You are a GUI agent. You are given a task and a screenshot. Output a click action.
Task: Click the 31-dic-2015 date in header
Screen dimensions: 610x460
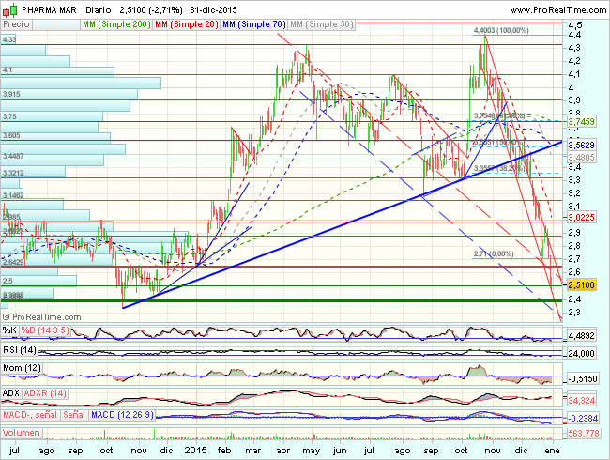[214, 9]
